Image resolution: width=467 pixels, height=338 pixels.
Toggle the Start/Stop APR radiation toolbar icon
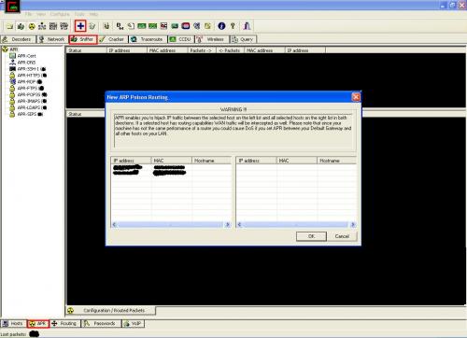(32, 26)
